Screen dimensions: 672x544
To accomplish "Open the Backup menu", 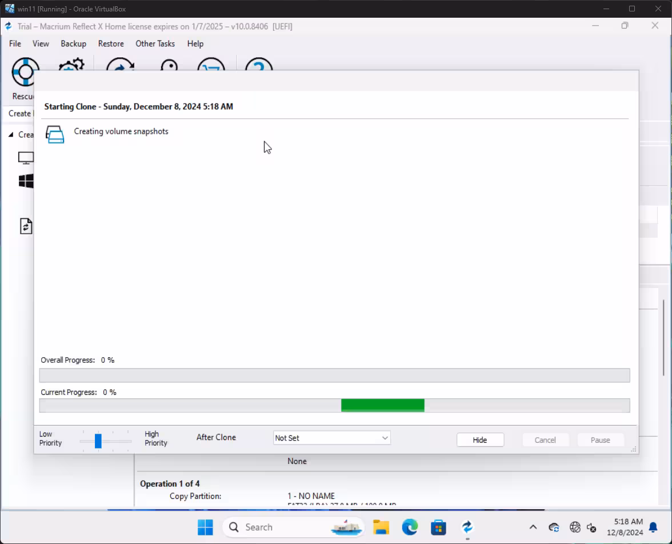I will (x=73, y=44).
